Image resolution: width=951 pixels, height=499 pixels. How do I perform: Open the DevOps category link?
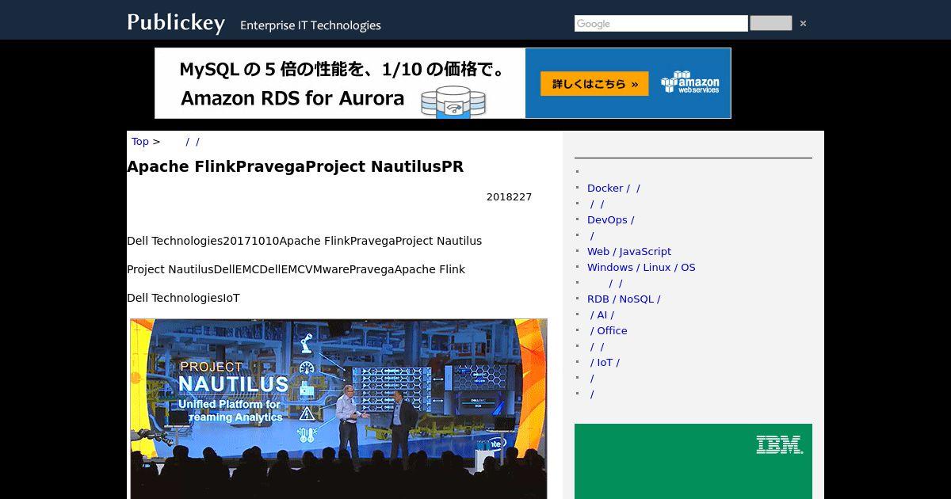610,220
